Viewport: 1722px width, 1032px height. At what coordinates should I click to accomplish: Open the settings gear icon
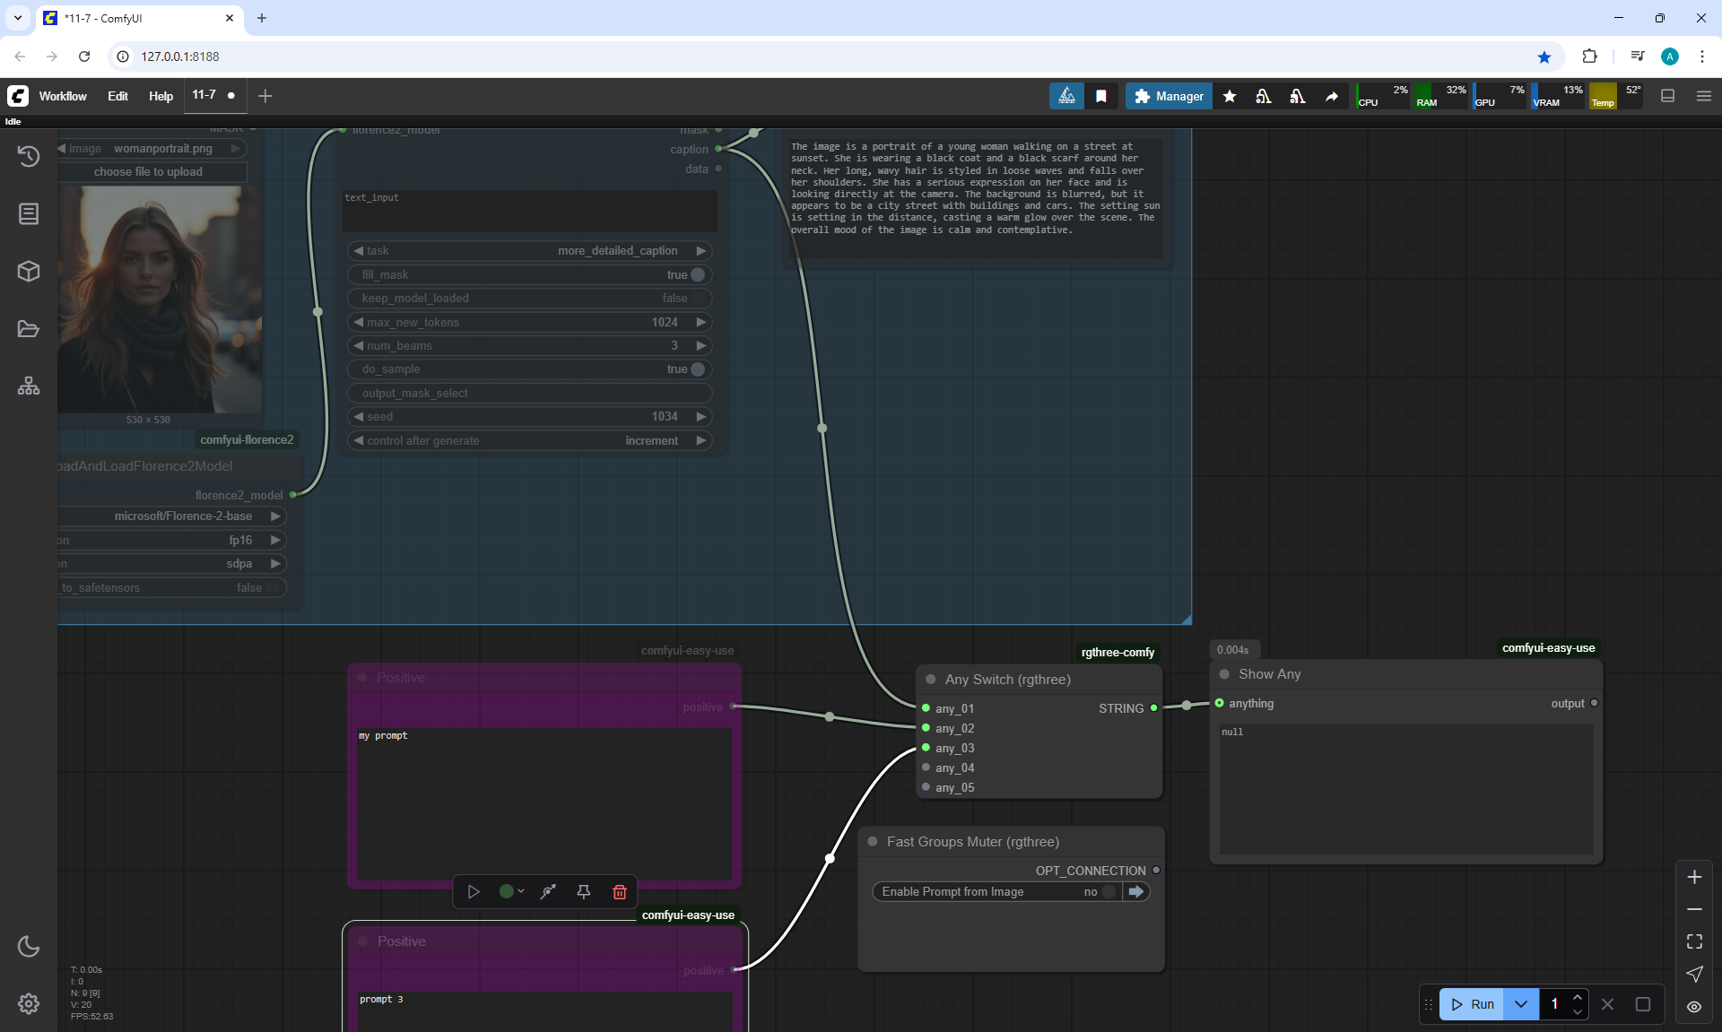point(29,1003)
